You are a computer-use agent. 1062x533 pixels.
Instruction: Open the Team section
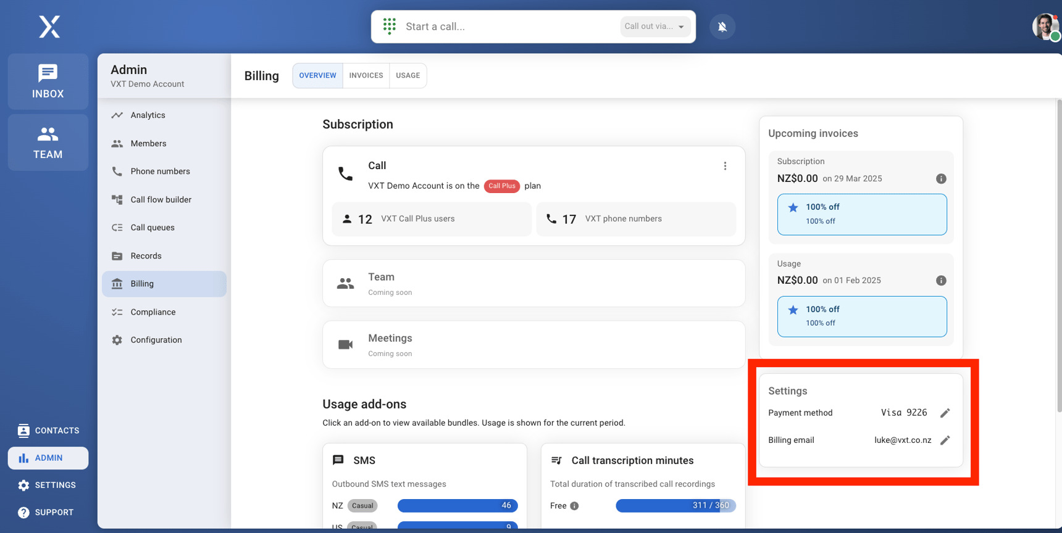[48, 143]
